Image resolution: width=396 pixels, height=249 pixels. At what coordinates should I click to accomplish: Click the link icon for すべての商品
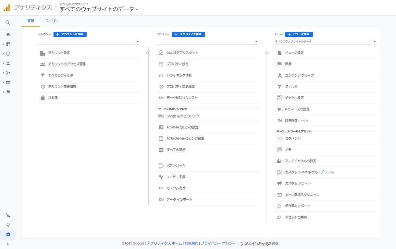161,150
